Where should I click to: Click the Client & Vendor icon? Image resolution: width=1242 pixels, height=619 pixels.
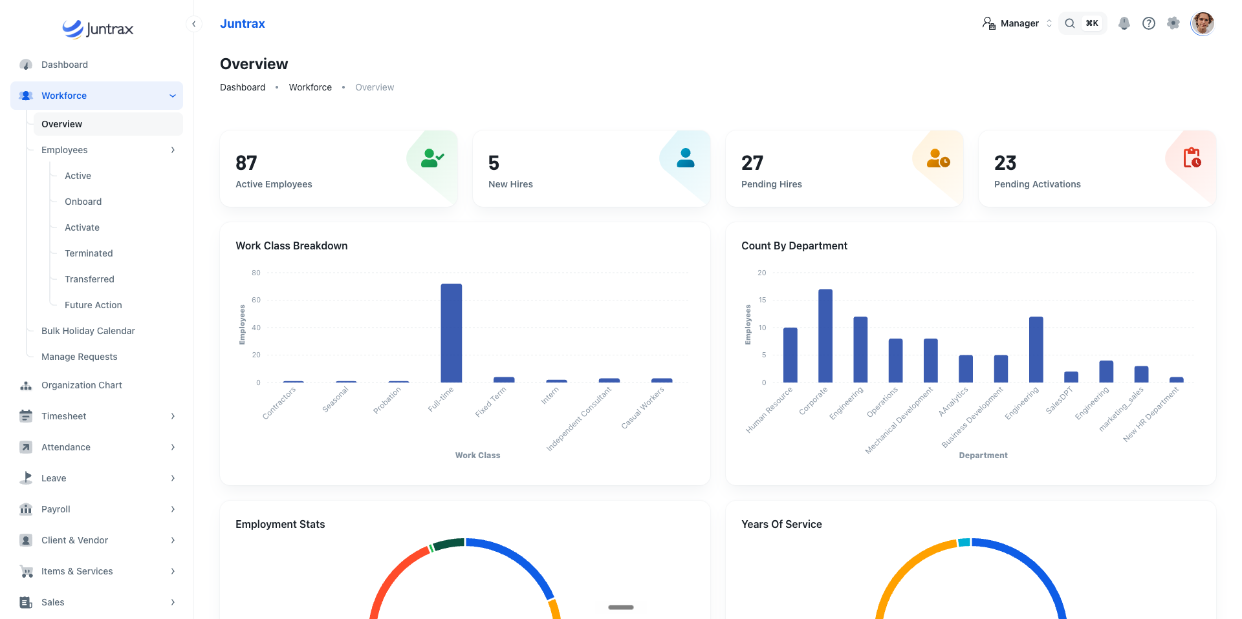[26, 540]
